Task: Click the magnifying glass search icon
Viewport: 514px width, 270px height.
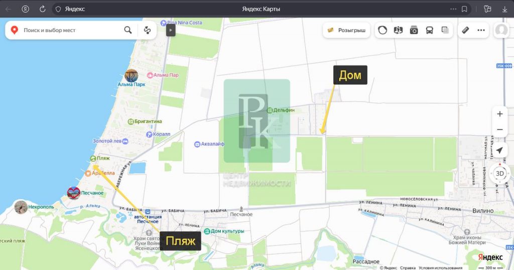Action: pyautogui.click(x=128, y=30)
